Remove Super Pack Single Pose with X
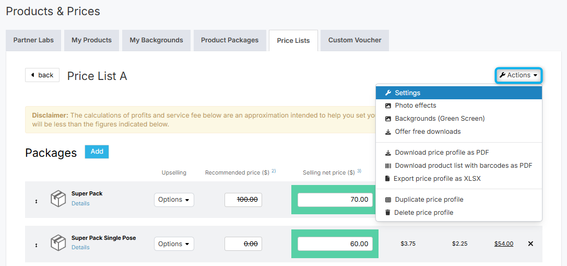 tap(530, 244)
